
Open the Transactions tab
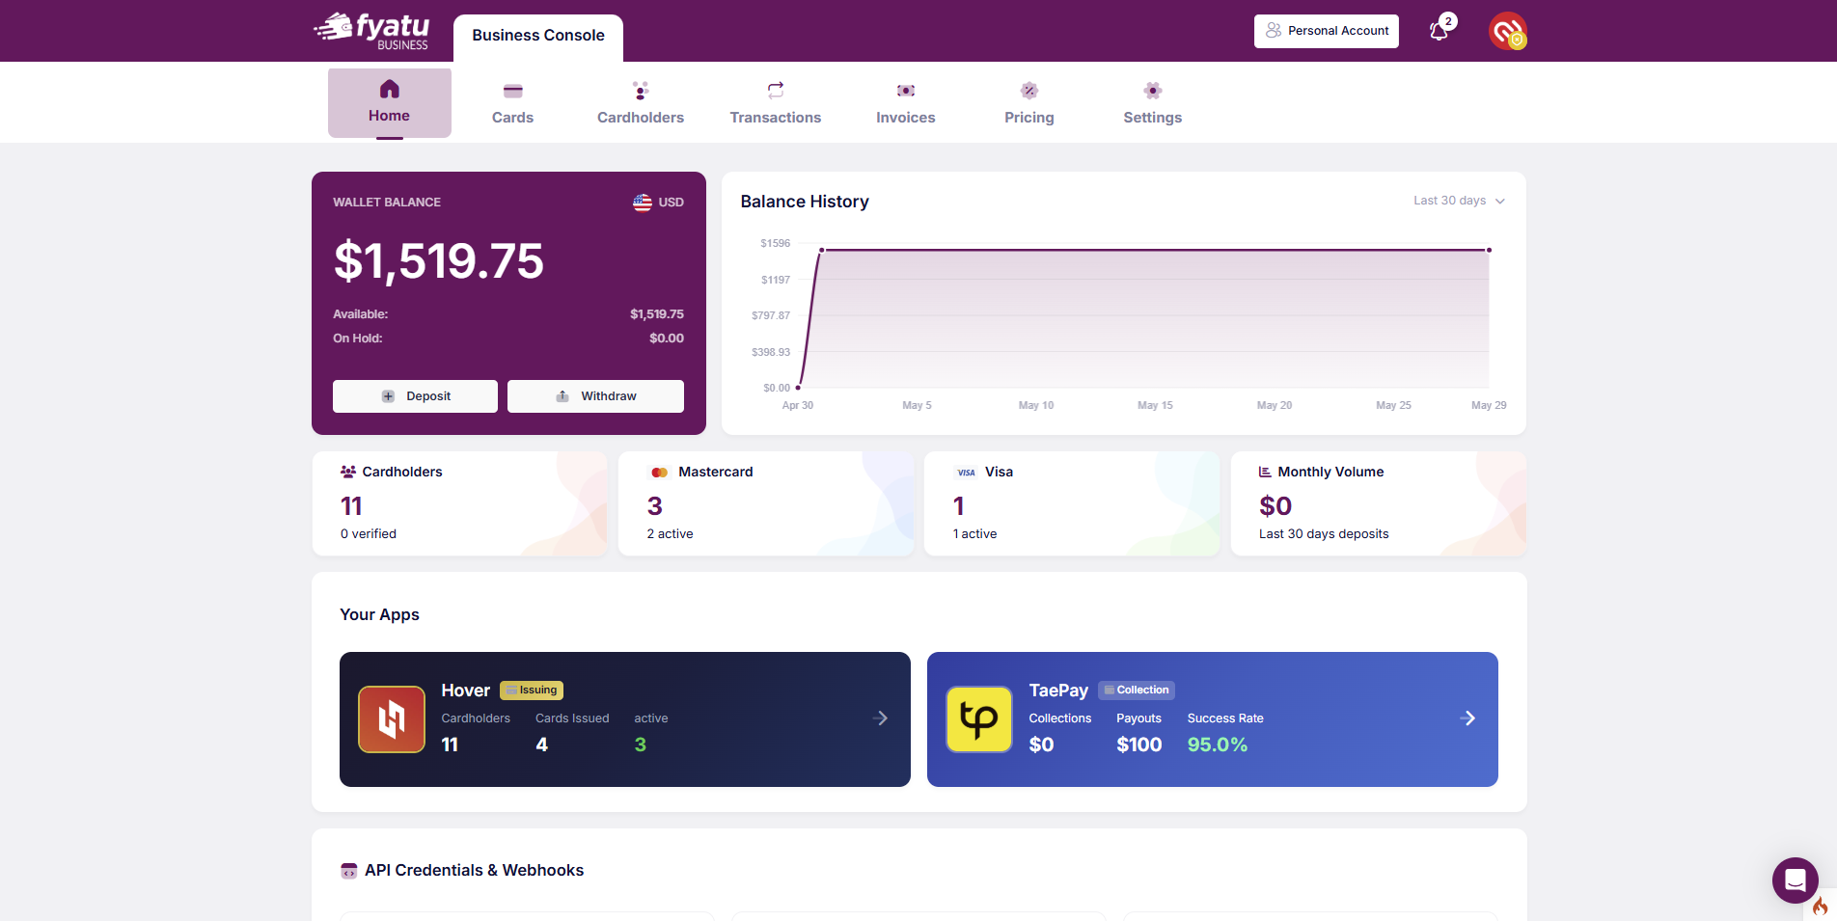tap(776, 103)
